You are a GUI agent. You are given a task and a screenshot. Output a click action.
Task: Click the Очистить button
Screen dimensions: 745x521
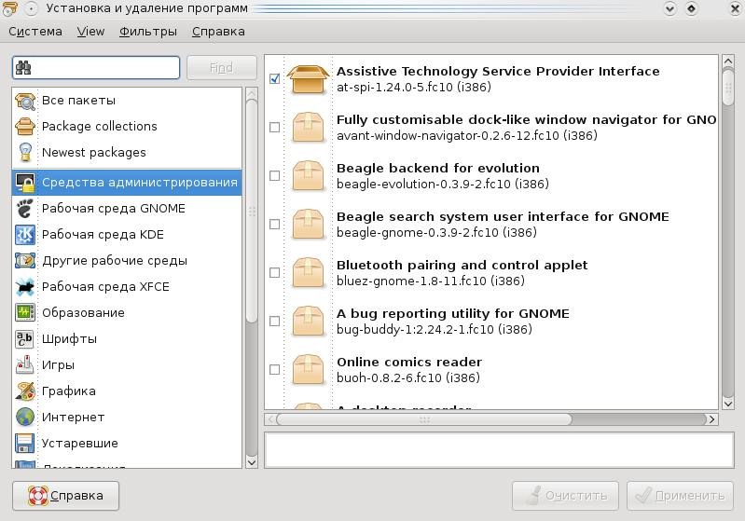[x=565, y=495]
